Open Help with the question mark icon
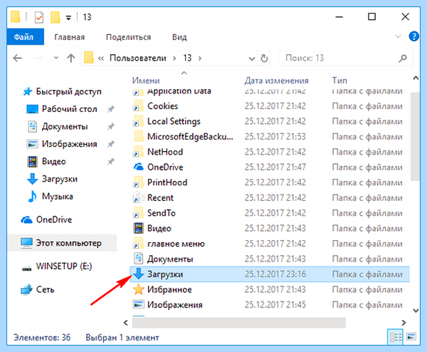The width and height of the screenshot is (427, 352). click(413, 36)
